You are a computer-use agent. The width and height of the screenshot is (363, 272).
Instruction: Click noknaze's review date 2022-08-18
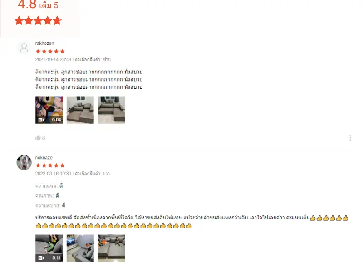coord(53,174)
